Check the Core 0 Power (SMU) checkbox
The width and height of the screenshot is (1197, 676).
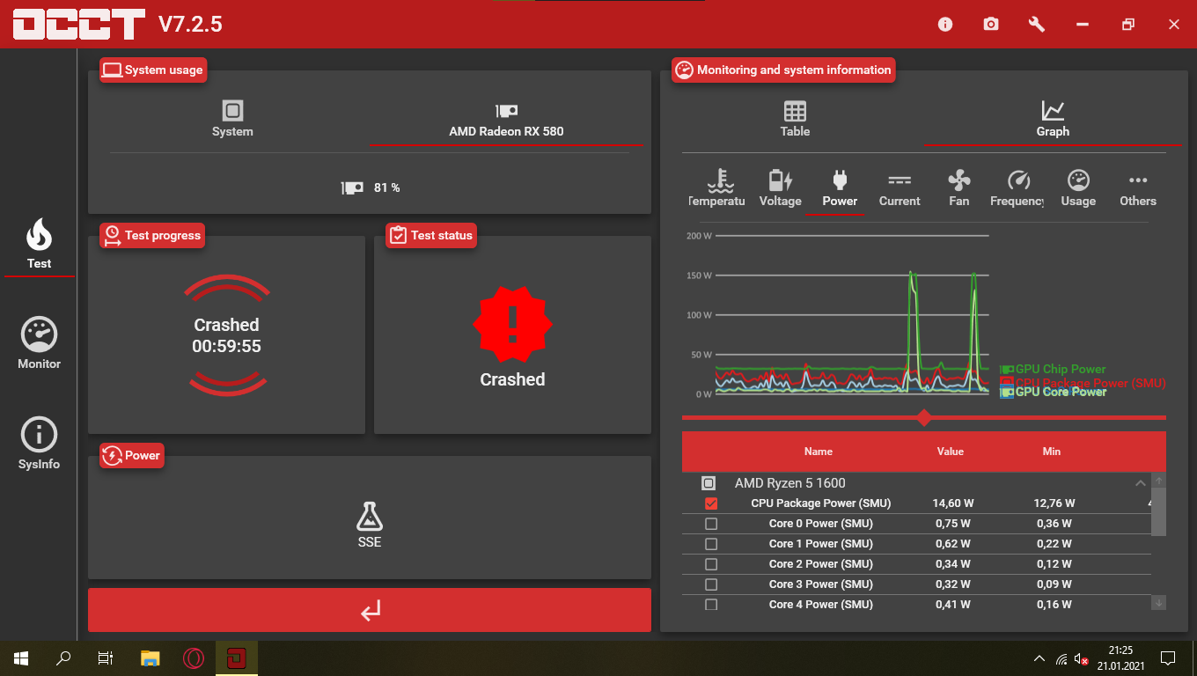(x=711, y=524)
